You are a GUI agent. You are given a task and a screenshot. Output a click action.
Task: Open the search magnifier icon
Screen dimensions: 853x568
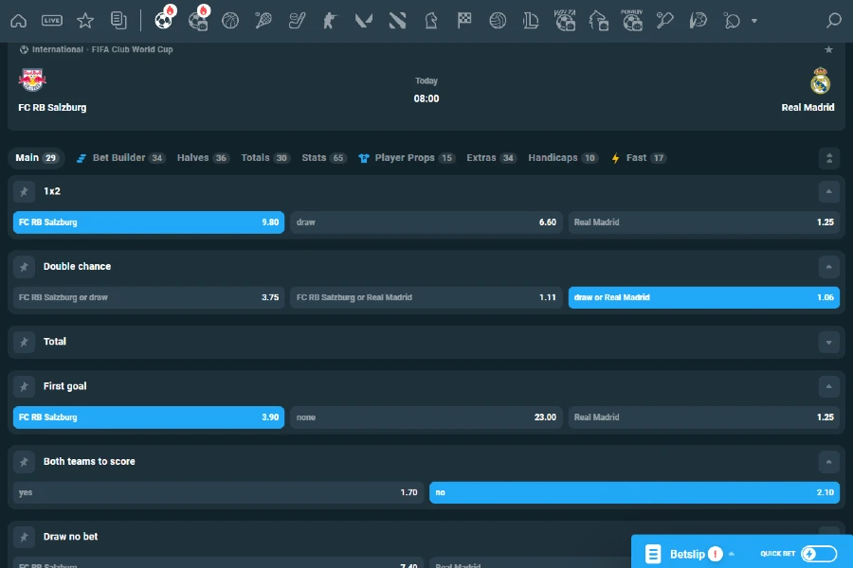[x=833, y=20]
